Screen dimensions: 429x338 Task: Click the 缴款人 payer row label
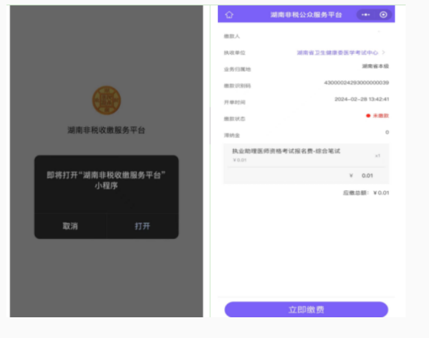click(231, 36)
